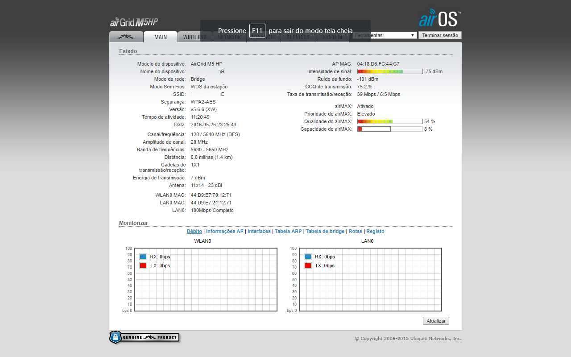The image size is (571, 357).
Task: Select the AP MAC value 04:18:D6:FC:44:C7
Action: click(378, 64)
